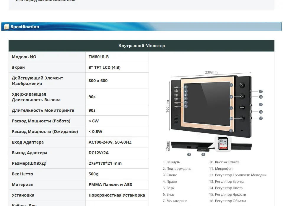Image resolution: width=283 pixels, height=206 pixels.
Task: Click callout number 10 answer button marker
Action: click(231, 119)
